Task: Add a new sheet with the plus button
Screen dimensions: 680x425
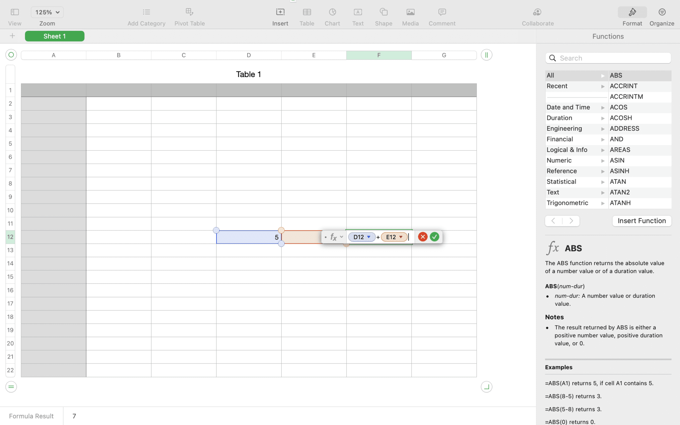Action: pos(12,36)
